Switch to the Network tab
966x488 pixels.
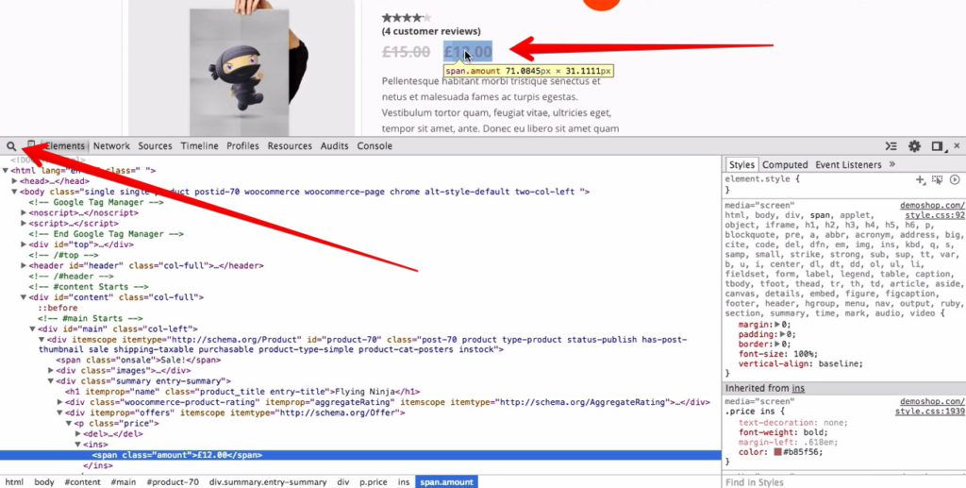coord(111,146)
